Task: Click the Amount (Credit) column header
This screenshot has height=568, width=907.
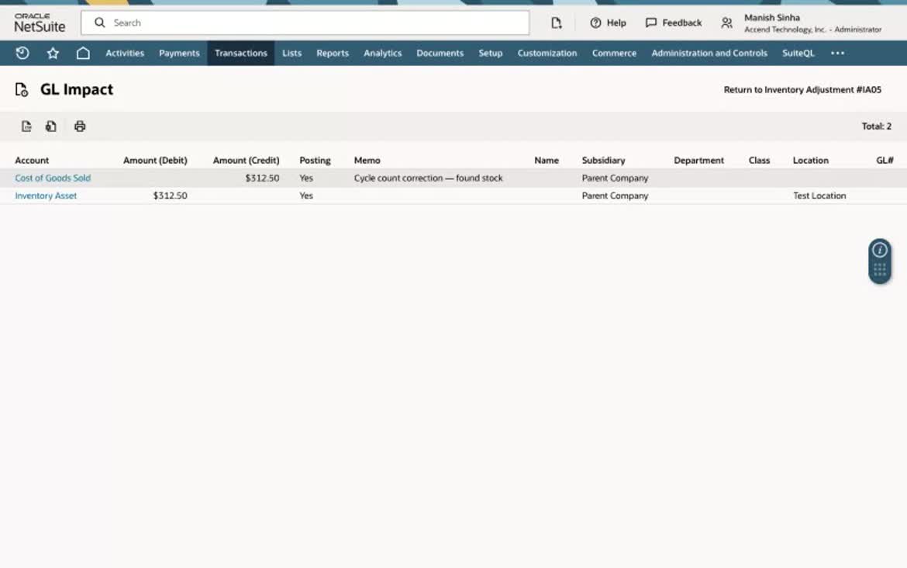Action: [x=246, y=161]
